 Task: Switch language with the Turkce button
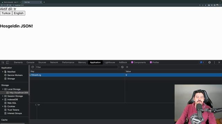6,13
